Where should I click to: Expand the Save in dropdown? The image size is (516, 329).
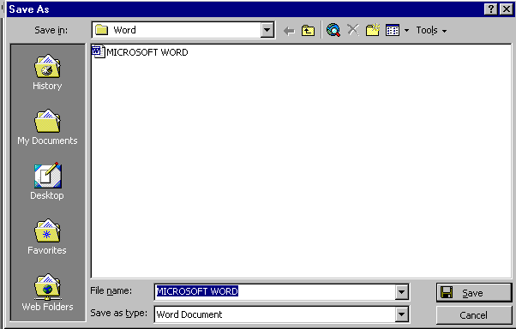click(x=267, y=30)
